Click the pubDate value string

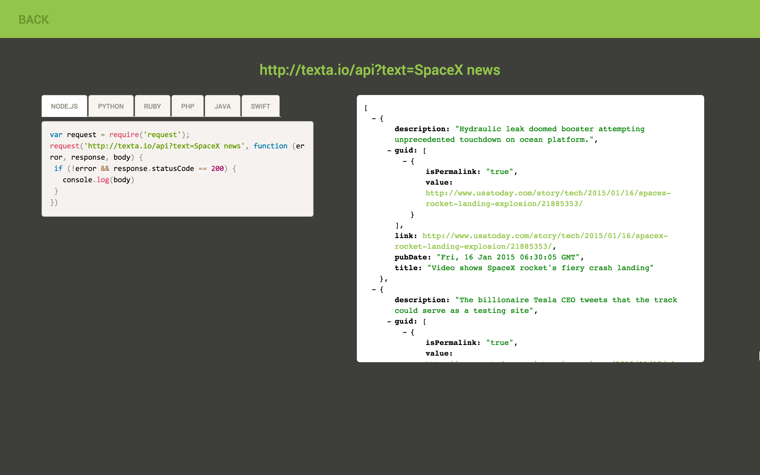pyautogui.click(x=507, y=257)
